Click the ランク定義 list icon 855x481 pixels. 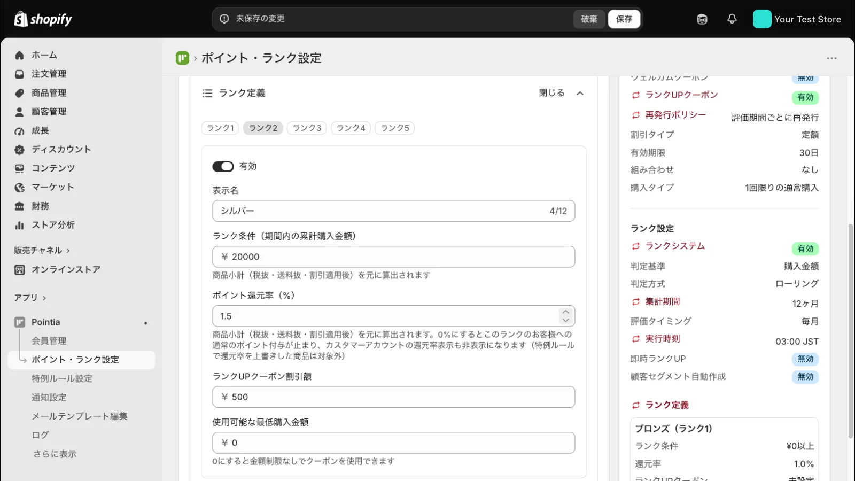207,93
